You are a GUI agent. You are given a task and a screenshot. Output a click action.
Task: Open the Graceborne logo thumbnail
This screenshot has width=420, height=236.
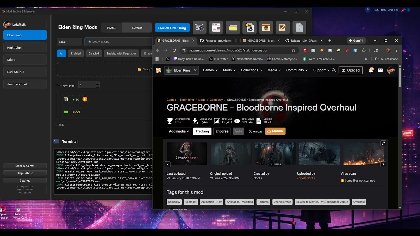(x=187, y=153)
